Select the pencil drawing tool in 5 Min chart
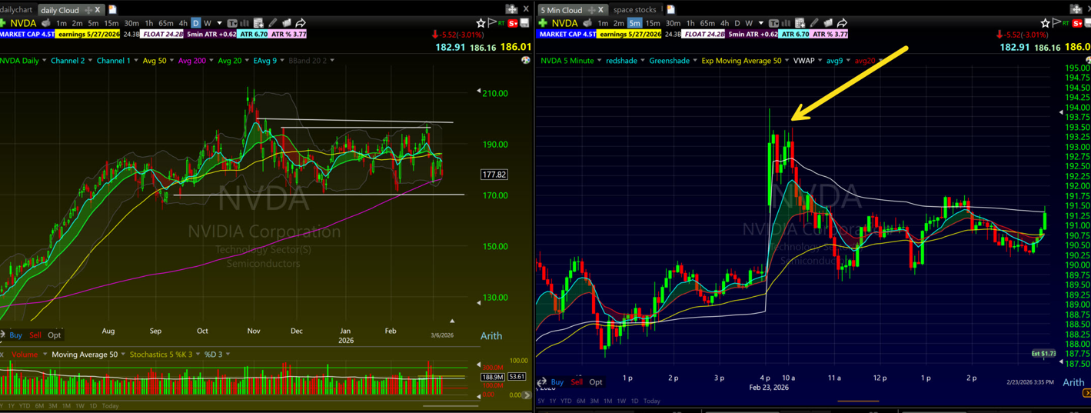Viewport: 1091px width, 413px height. [813, 23]
